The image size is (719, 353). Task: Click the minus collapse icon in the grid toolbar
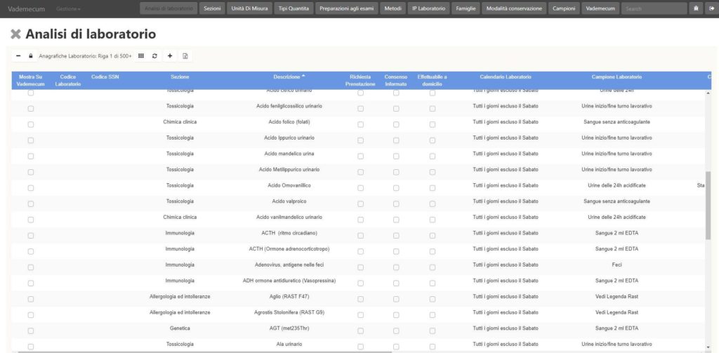[x=18, y=55]
